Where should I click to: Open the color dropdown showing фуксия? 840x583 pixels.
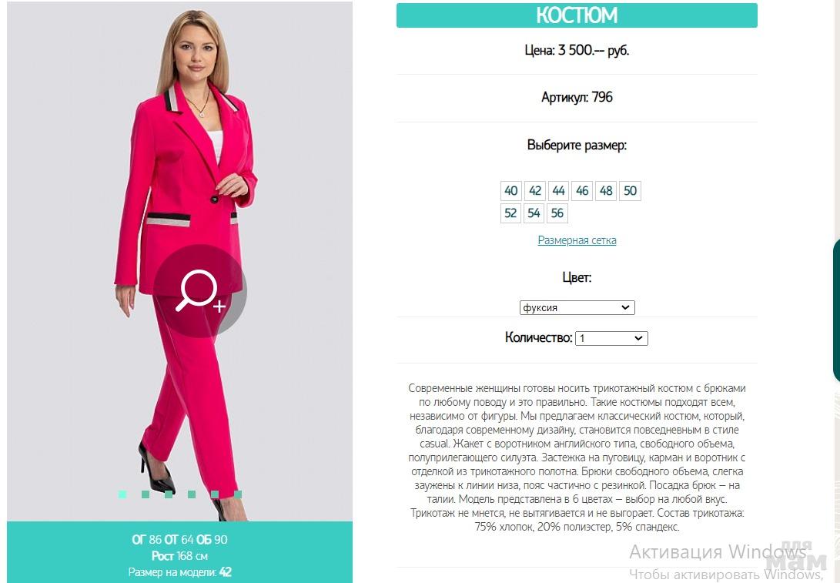point(577,307)
